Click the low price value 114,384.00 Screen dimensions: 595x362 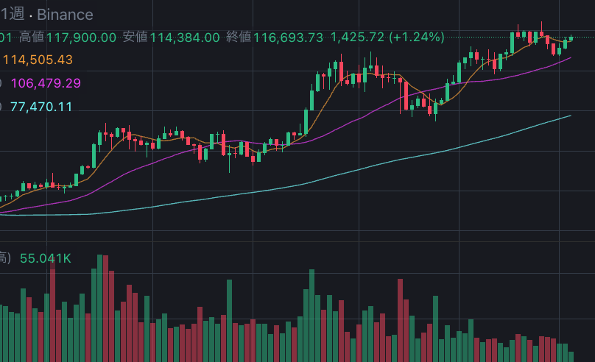[185, 37]
